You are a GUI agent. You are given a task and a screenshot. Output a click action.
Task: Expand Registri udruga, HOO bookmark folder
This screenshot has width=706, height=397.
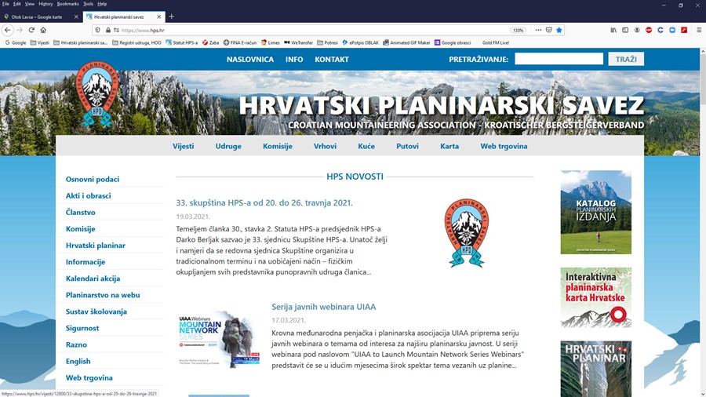tap(136, 43)
